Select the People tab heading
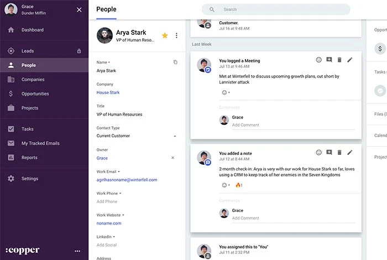387x260 pixels. point(106,9)
